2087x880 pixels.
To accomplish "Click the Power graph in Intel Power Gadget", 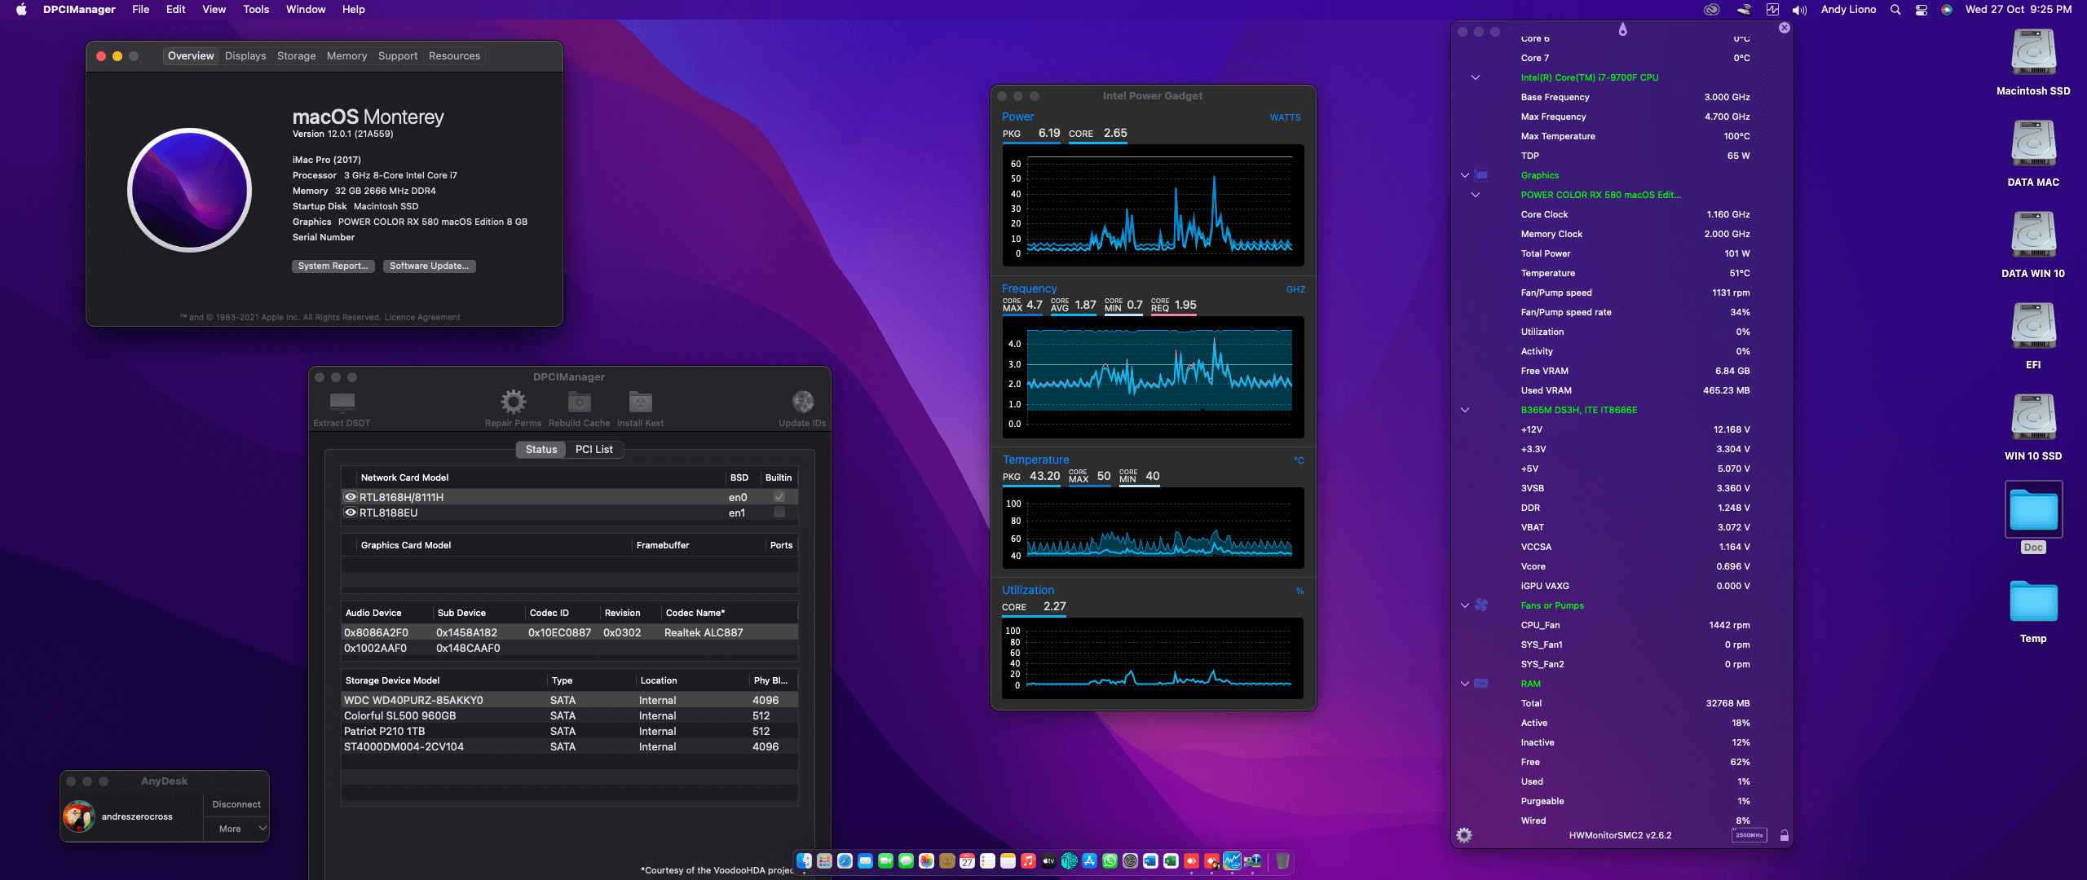I will (1153, 205).
